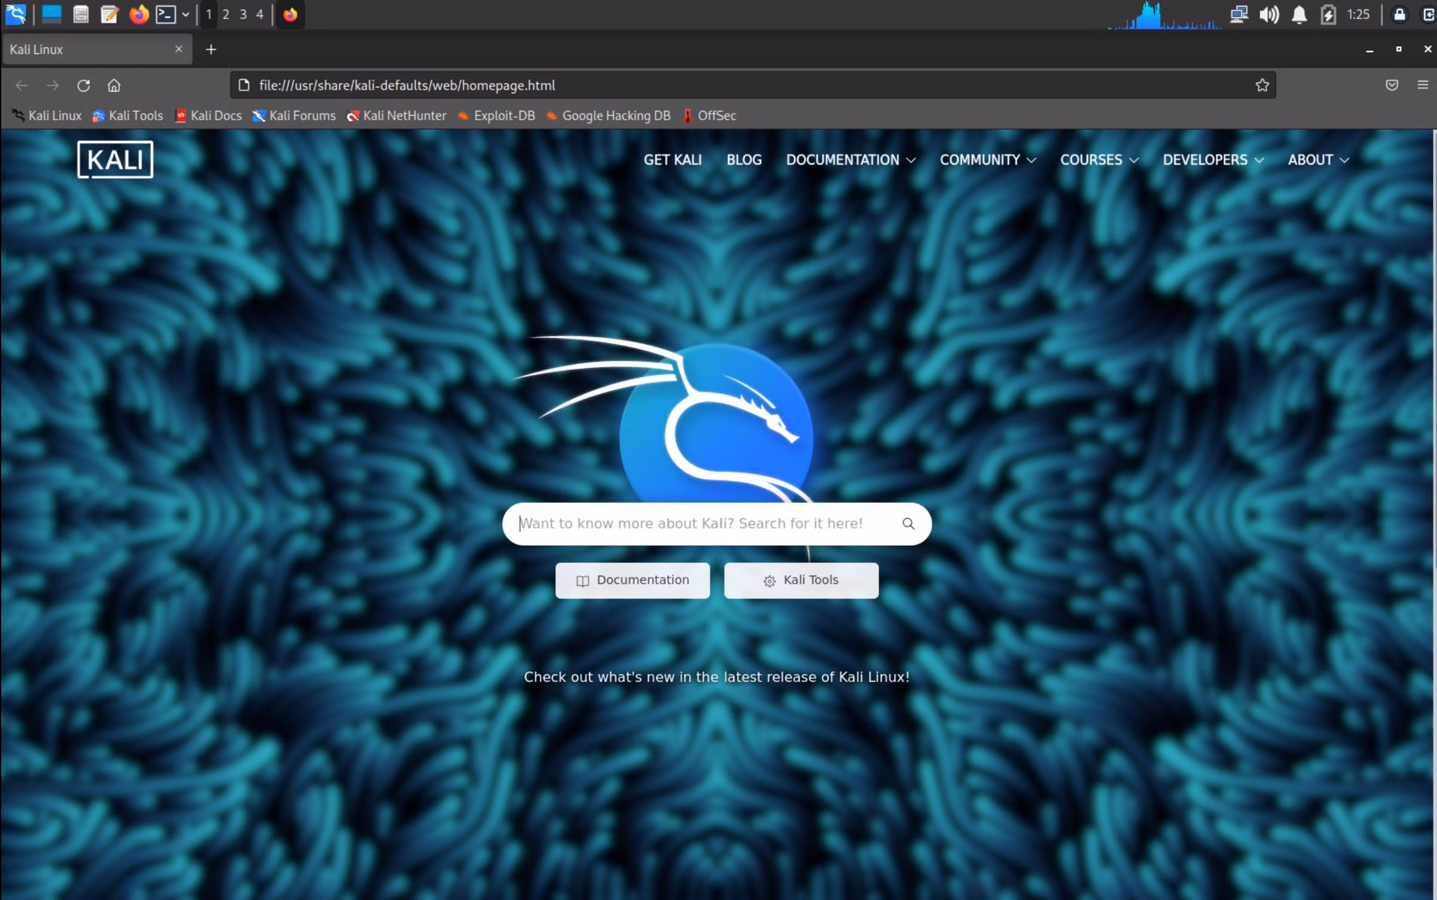Open the Kali Linux bookmark
The width and height of the screenshot is (1437, 900).
coord(47,116)
